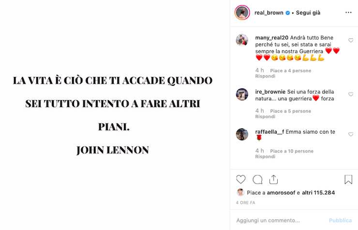The width and height of the screenshot is (358, 230).
Task: Click the Segui già button
Action: pos(308,13)
